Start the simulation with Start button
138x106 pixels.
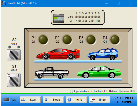[x=30, y=100]
